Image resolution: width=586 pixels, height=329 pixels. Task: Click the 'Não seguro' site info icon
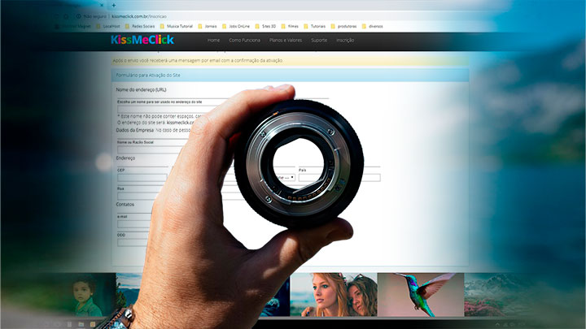click(78, 16)
